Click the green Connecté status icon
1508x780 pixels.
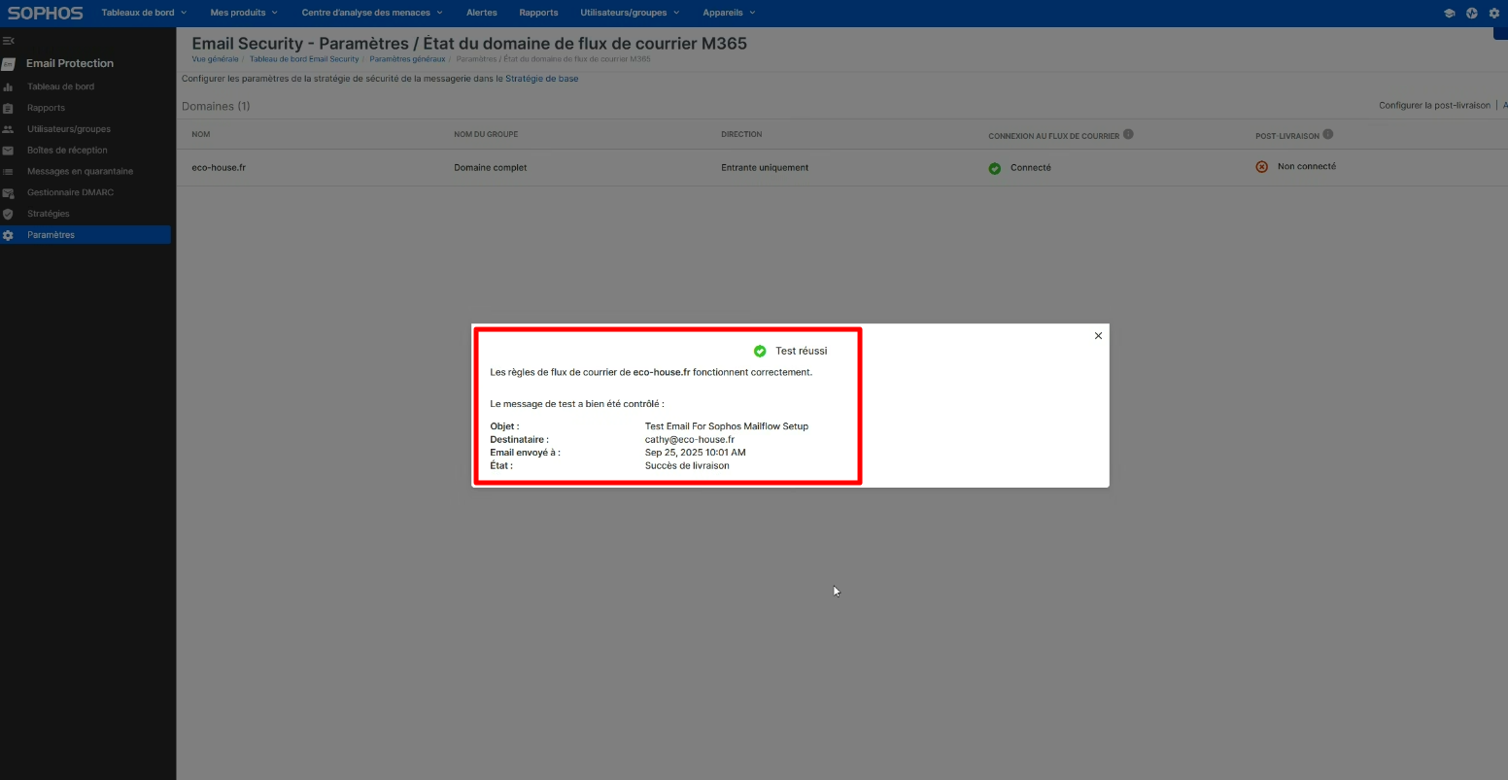[x=995, y=168]
